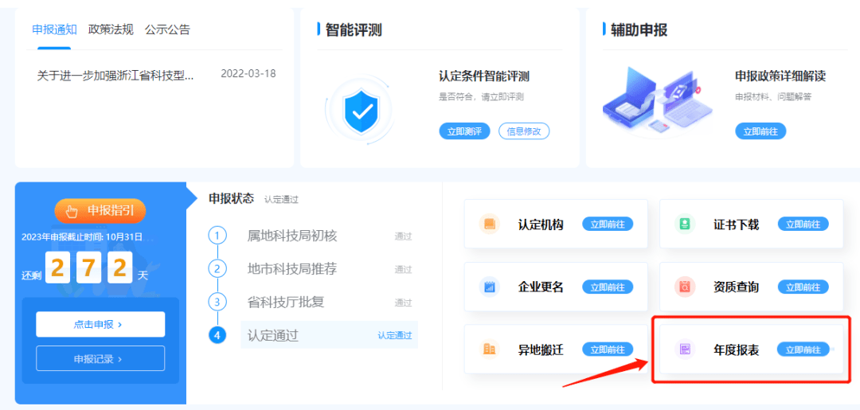
Task: Click the date 2022-03-18
Action: click(248, 74)
